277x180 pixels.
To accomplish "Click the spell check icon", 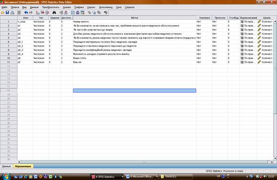I will tap(106, 13).
